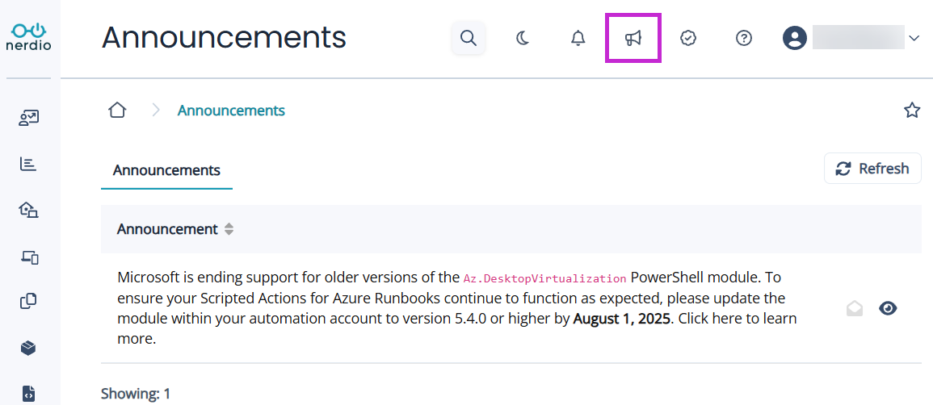
Task: Open help via question mark icon
Action: pos(744,38)
